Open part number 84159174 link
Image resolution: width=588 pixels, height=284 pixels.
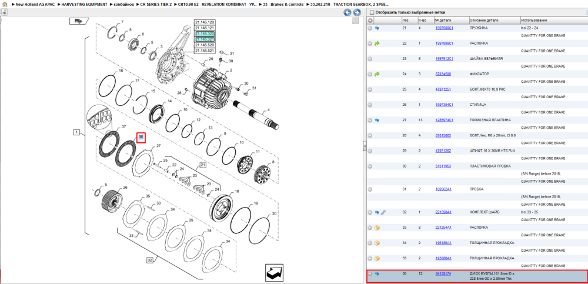(443, 274)
